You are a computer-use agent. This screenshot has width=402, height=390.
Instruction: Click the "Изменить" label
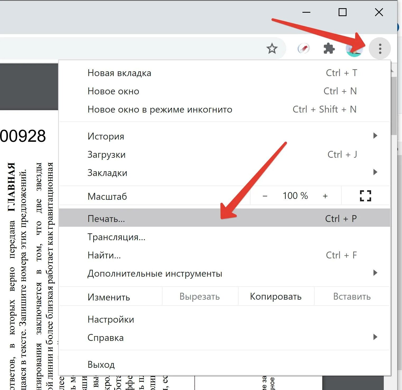point(109,297)
